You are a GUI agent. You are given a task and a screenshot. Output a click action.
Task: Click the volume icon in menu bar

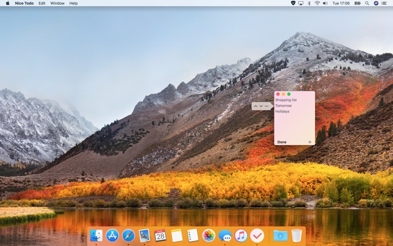[x=325, y=3]
